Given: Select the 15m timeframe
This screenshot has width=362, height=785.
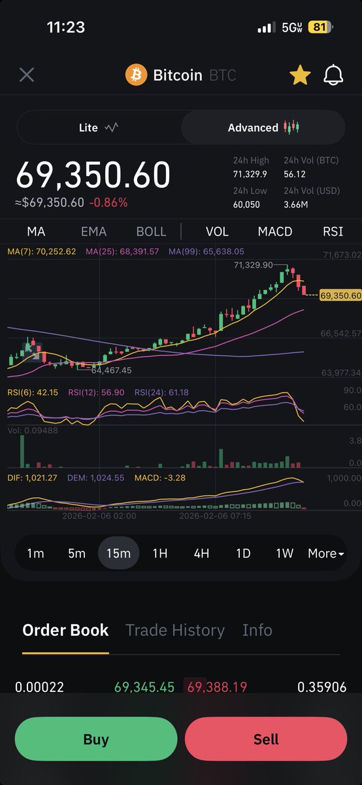Looking at the screenshot, I should coord(118,553).
